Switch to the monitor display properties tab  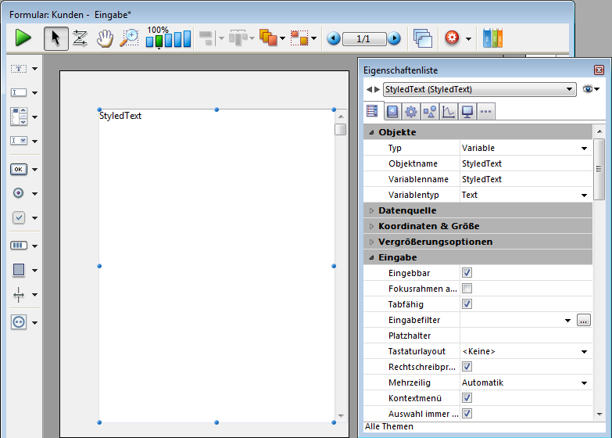point(467,111)
